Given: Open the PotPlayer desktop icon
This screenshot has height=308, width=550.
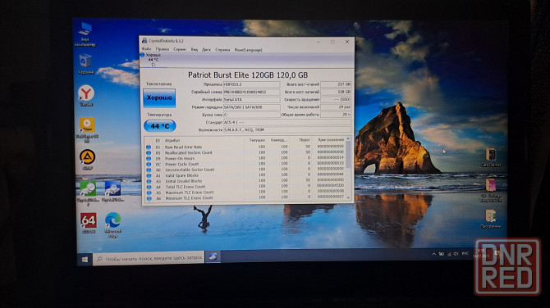Looking at the screenshot, I should point(87,129).
